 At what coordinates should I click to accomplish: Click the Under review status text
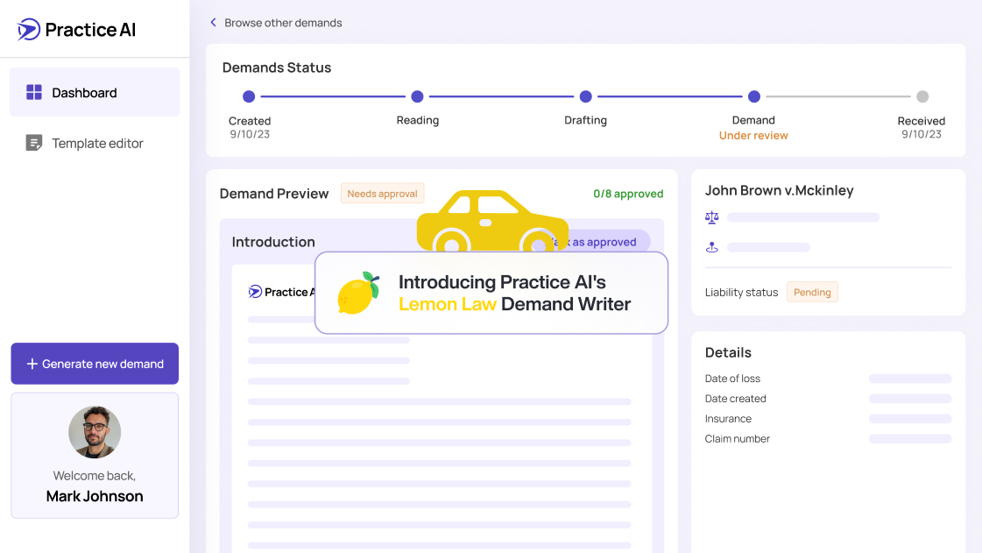(753, 135)
